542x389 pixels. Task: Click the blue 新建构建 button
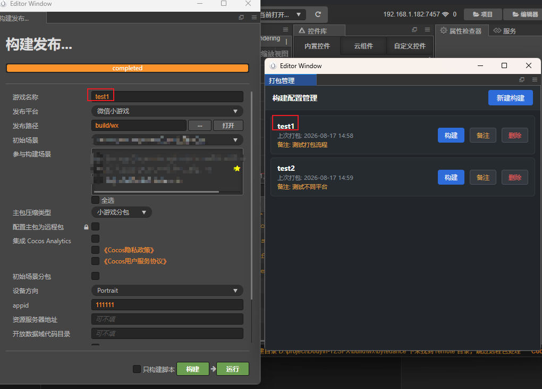pos(511,98)
